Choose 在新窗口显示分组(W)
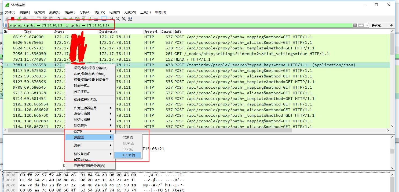This screenshot has height=192, width=399. coord(90,166)
